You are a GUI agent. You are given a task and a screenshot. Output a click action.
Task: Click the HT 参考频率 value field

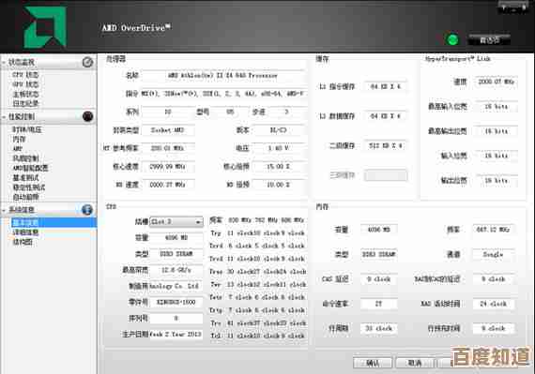[168, 148]
